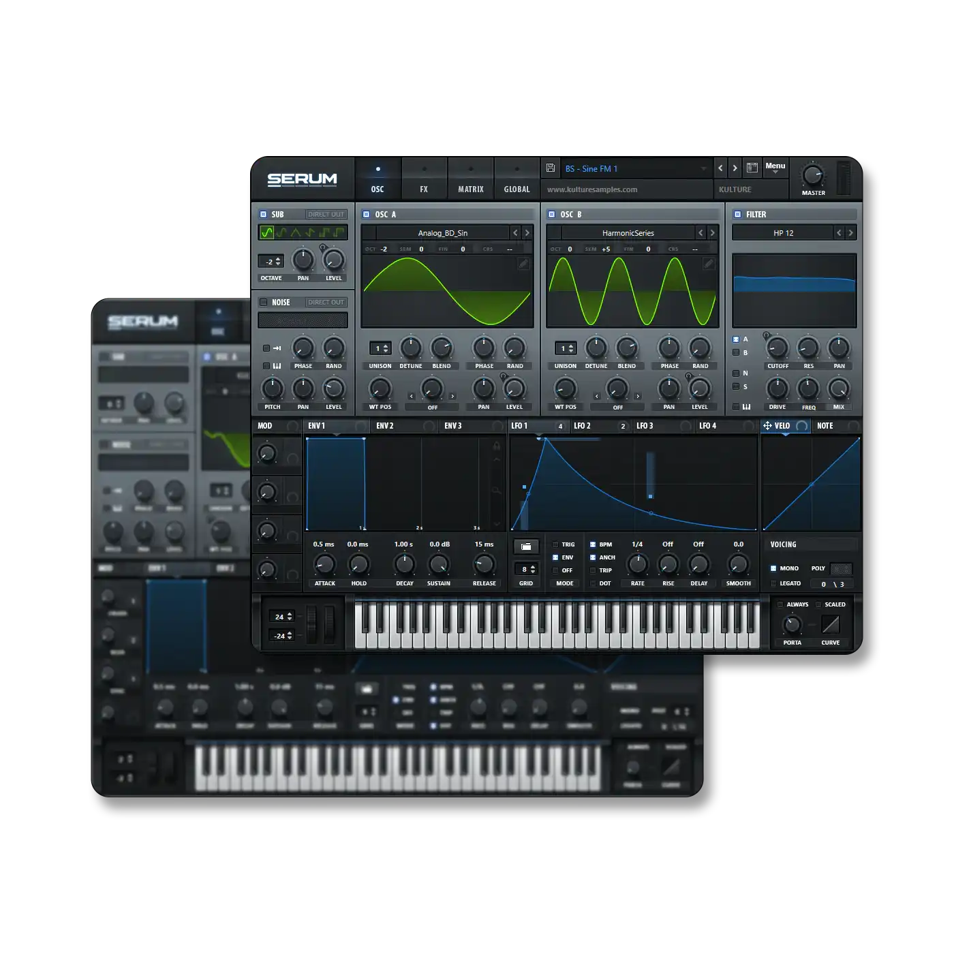Select the sine wave sub oscillator shape

click(x=267, y=233)
